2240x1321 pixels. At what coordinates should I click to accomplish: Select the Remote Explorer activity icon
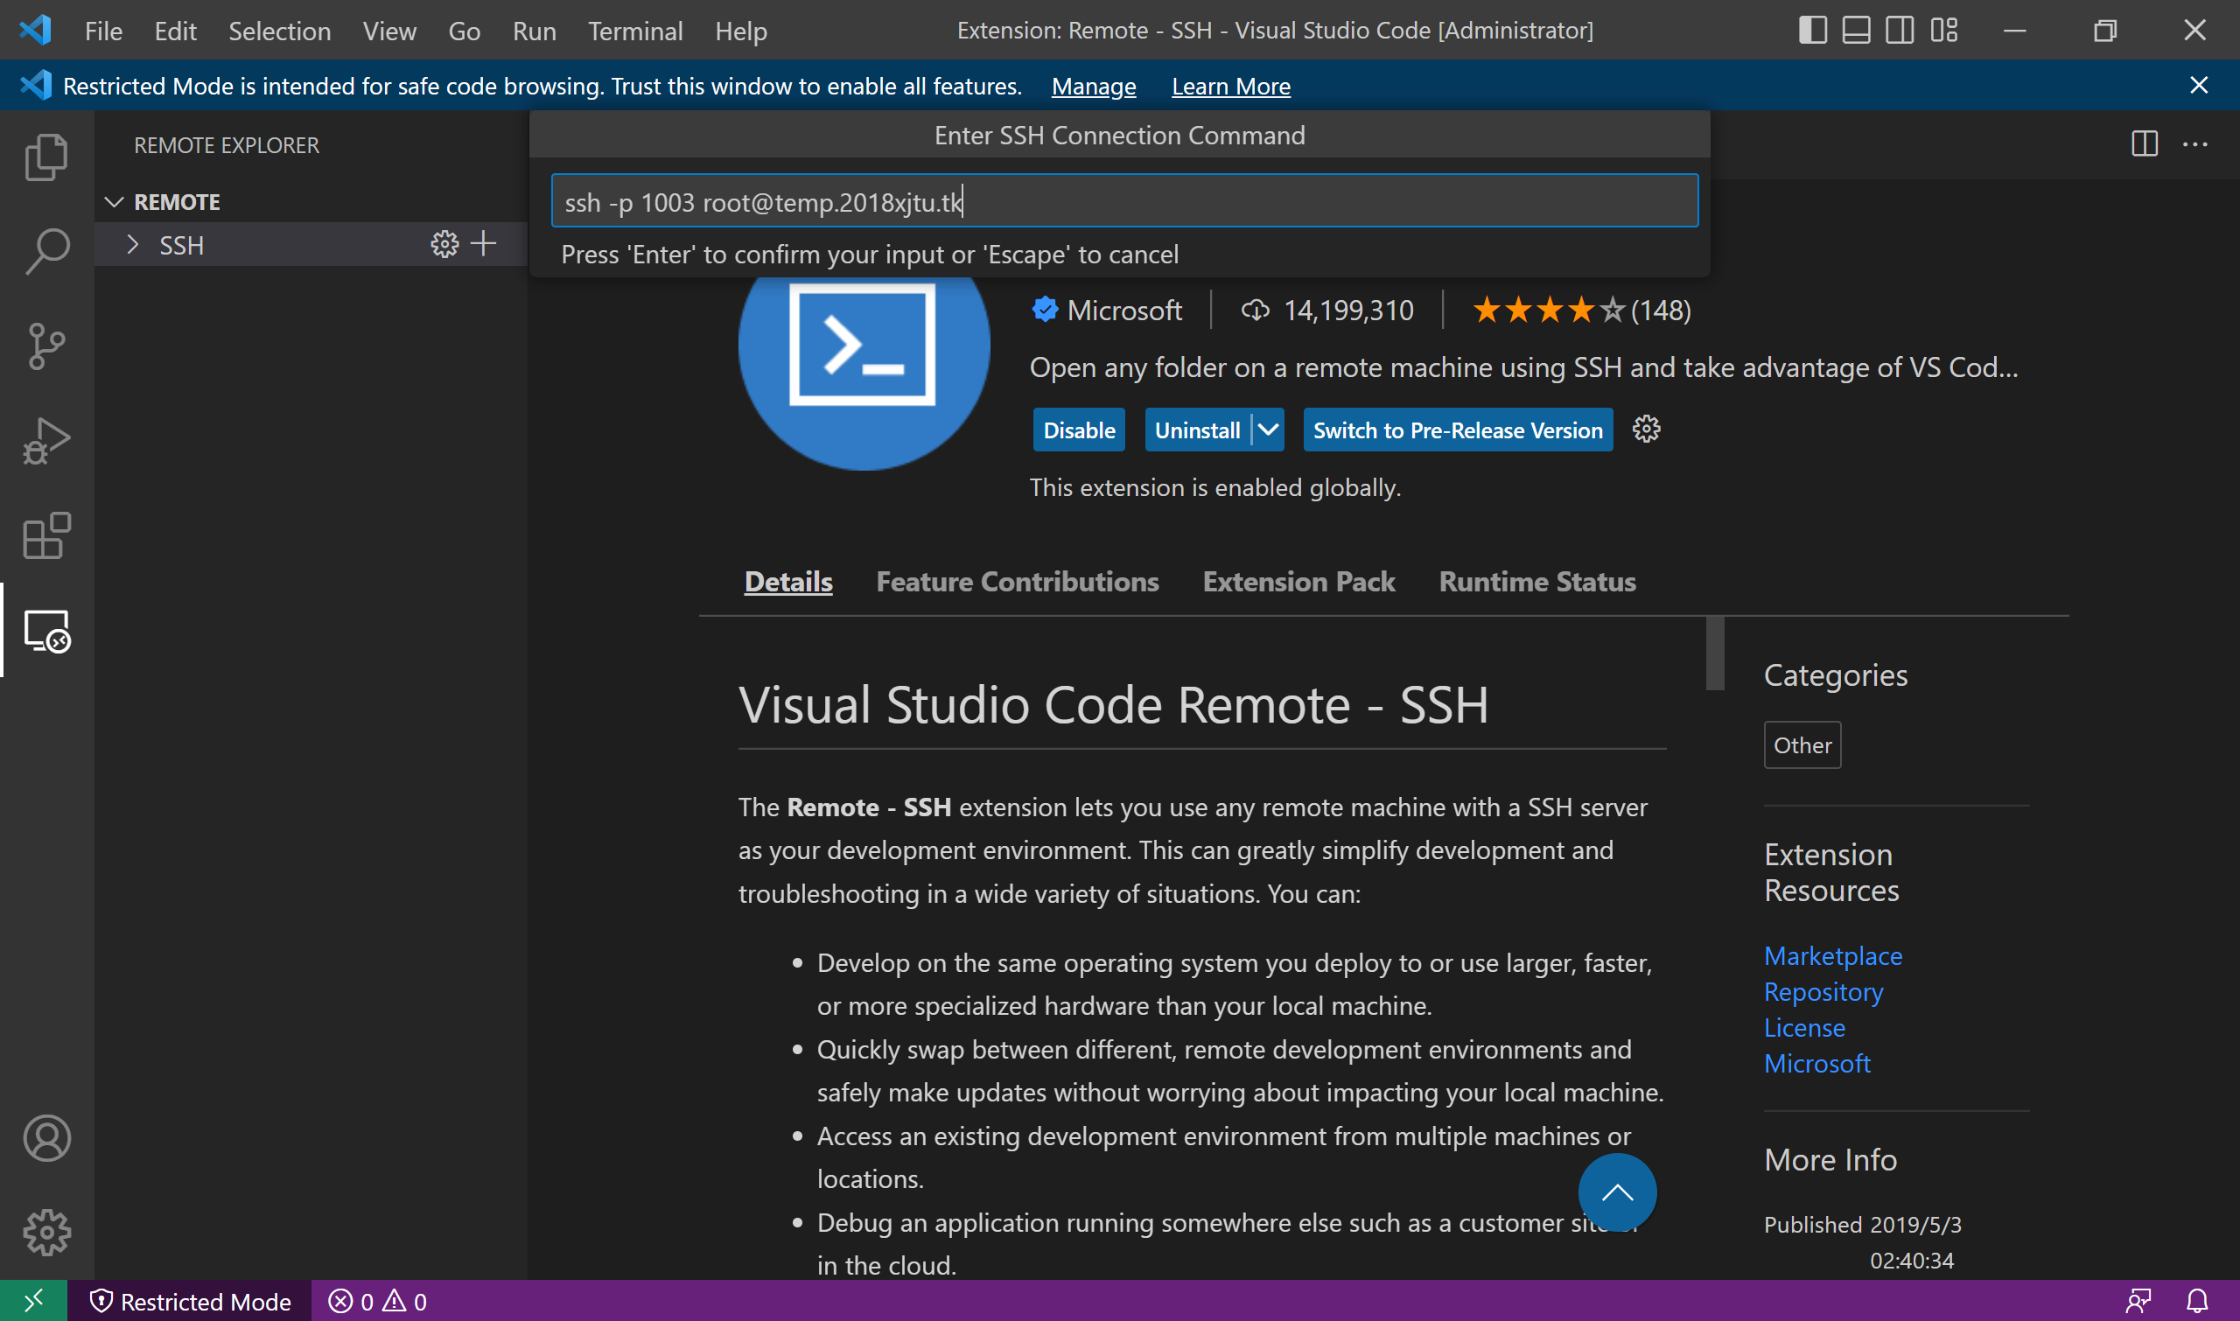(46, 630)
